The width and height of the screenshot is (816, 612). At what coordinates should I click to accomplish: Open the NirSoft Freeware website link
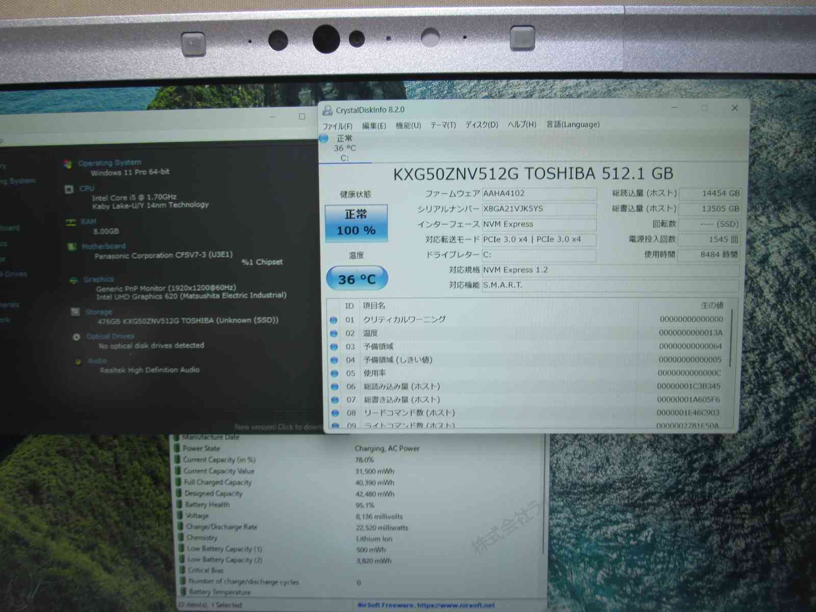426,605
